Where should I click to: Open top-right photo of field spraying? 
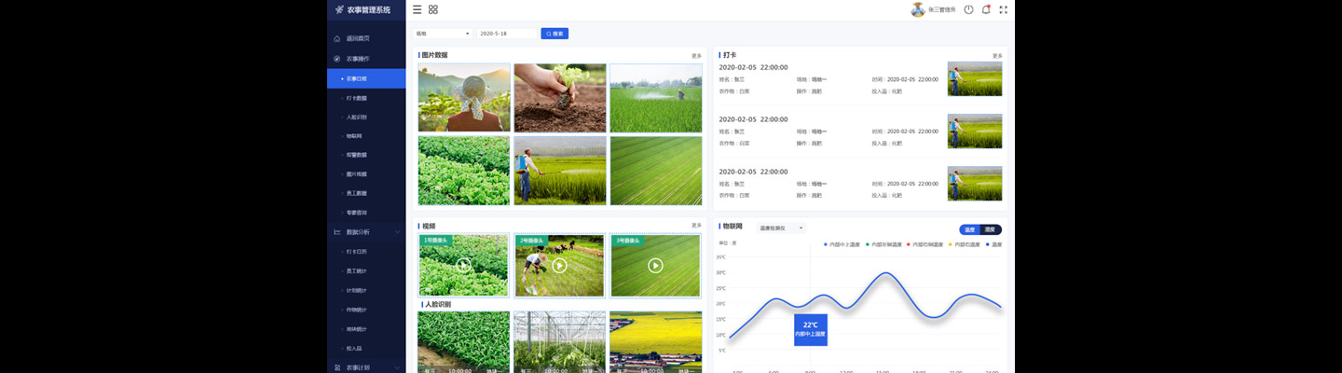point(656,98)
